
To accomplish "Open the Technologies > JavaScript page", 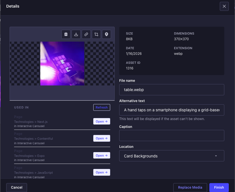I will 102,172.
